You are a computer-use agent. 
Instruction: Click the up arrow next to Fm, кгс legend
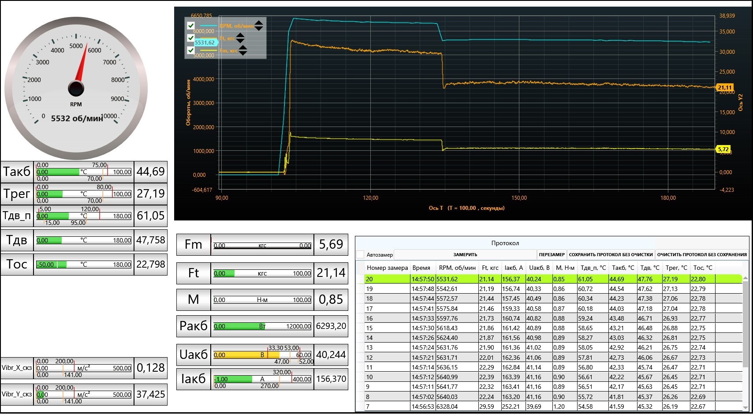(243, 48)
